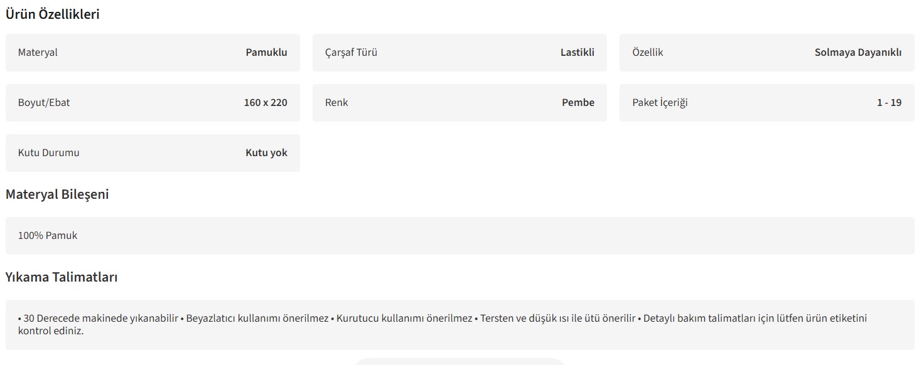Click the Çarşaf Türü label
Screen dimensions: 924x365
(351, 53)
